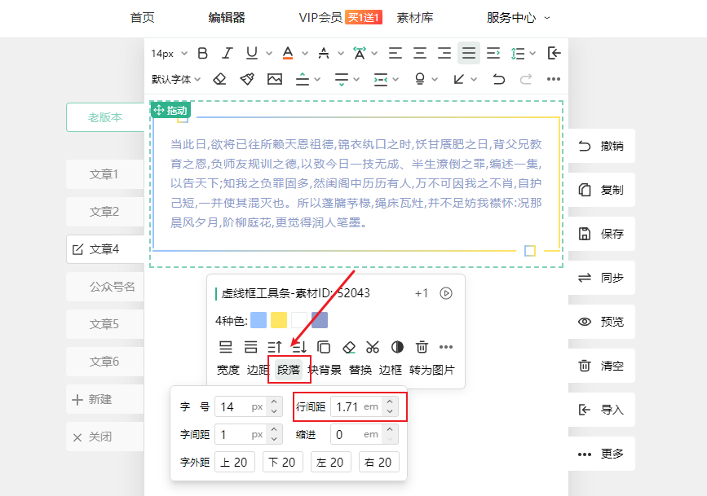Open the 默认字体 font family dropdown
Screen dimensions: 707x496
pyautogui.click(x=176, y=79)
